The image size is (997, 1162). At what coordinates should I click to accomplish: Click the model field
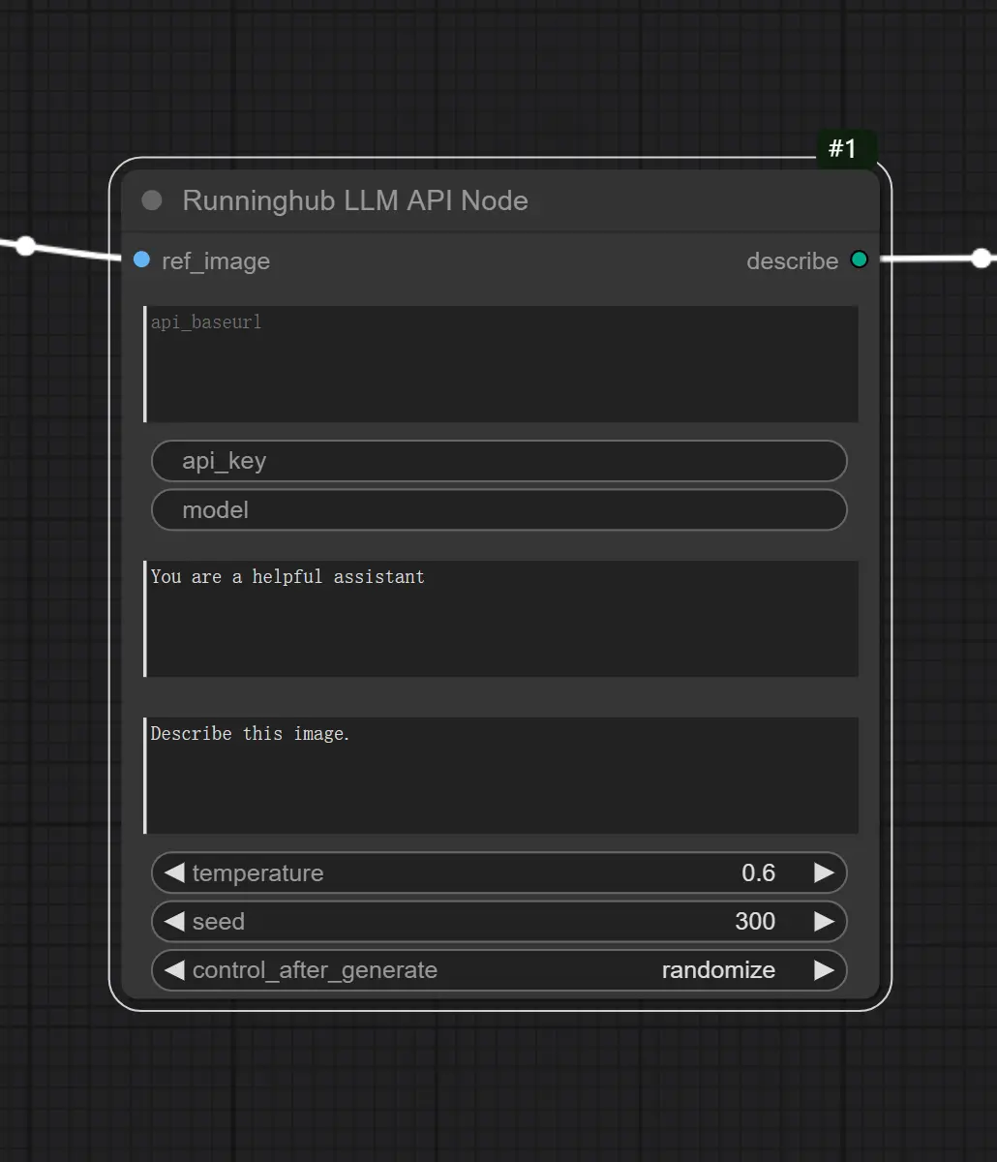[x=499, y=509]
